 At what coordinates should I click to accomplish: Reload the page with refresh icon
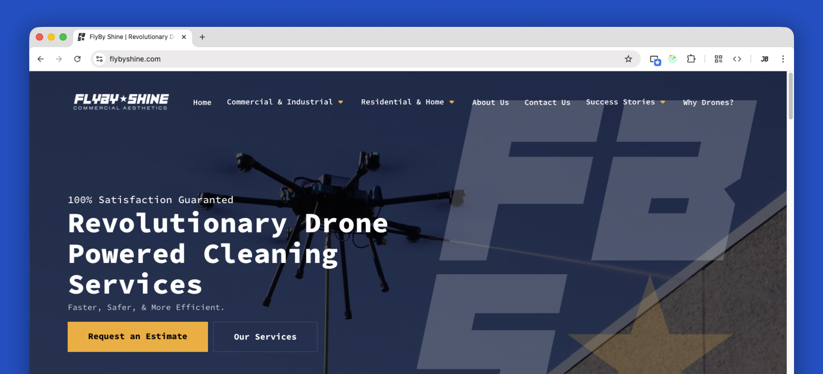point(78,59)
